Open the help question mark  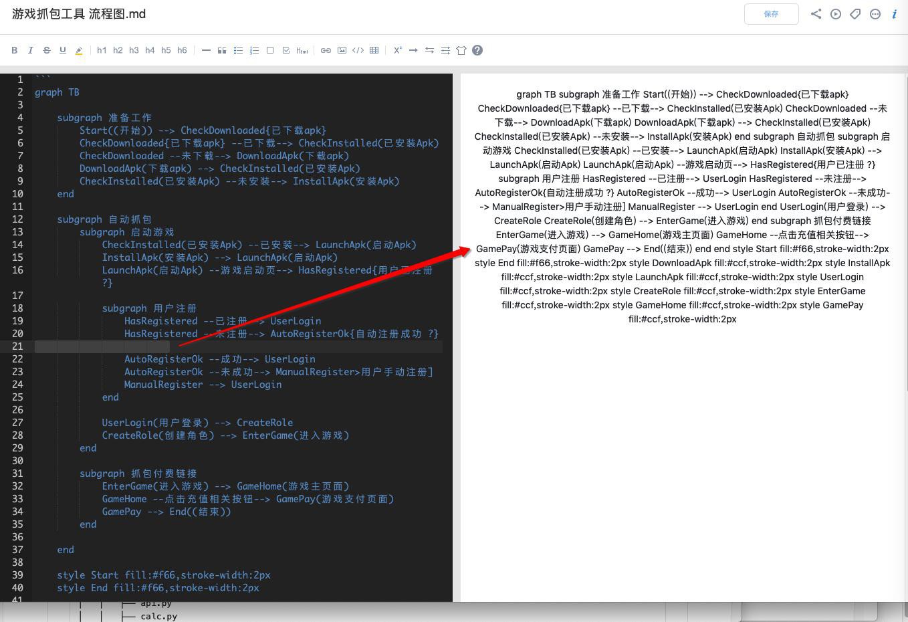point(477,50)
